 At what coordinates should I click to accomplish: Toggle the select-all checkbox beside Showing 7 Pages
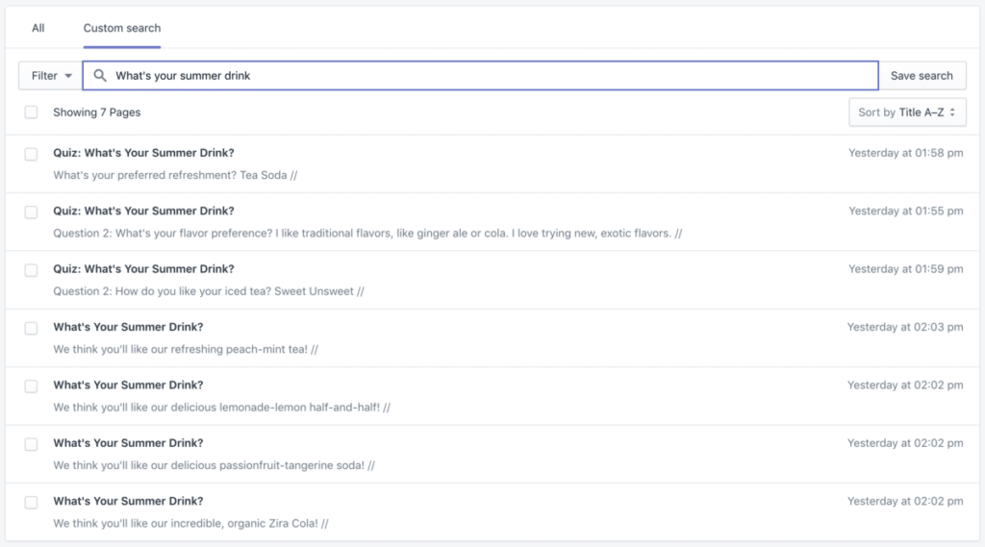tap(32, 112)
